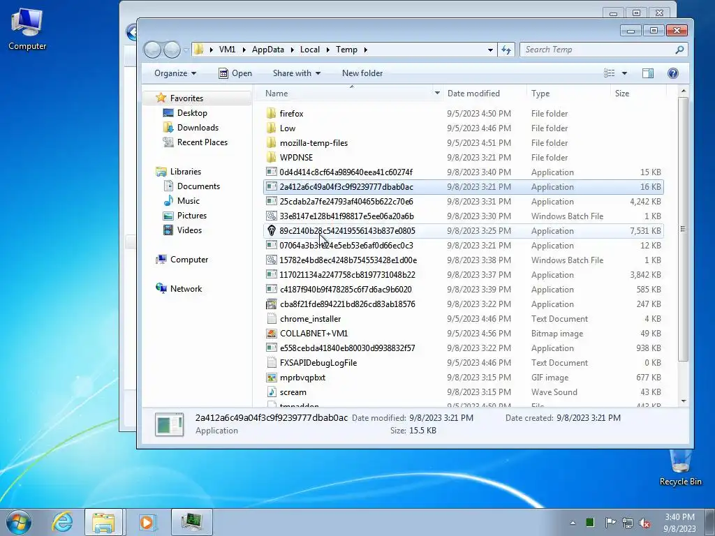Click the taskbar clock 3:40 PM

click(679, 517)
